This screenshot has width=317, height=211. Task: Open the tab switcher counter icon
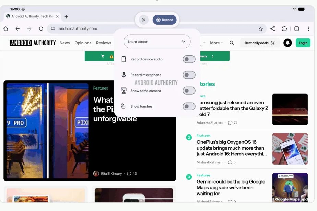pos(297,29)
